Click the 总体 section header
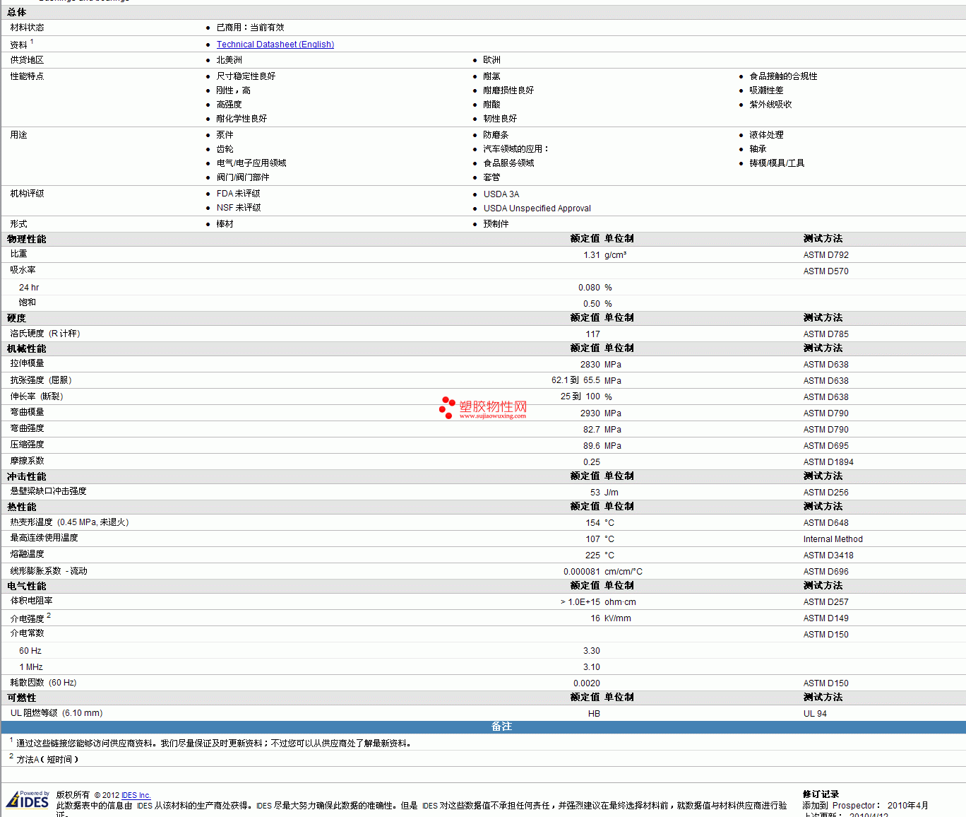This screenshot has height=817, width=966. (16, 12)
